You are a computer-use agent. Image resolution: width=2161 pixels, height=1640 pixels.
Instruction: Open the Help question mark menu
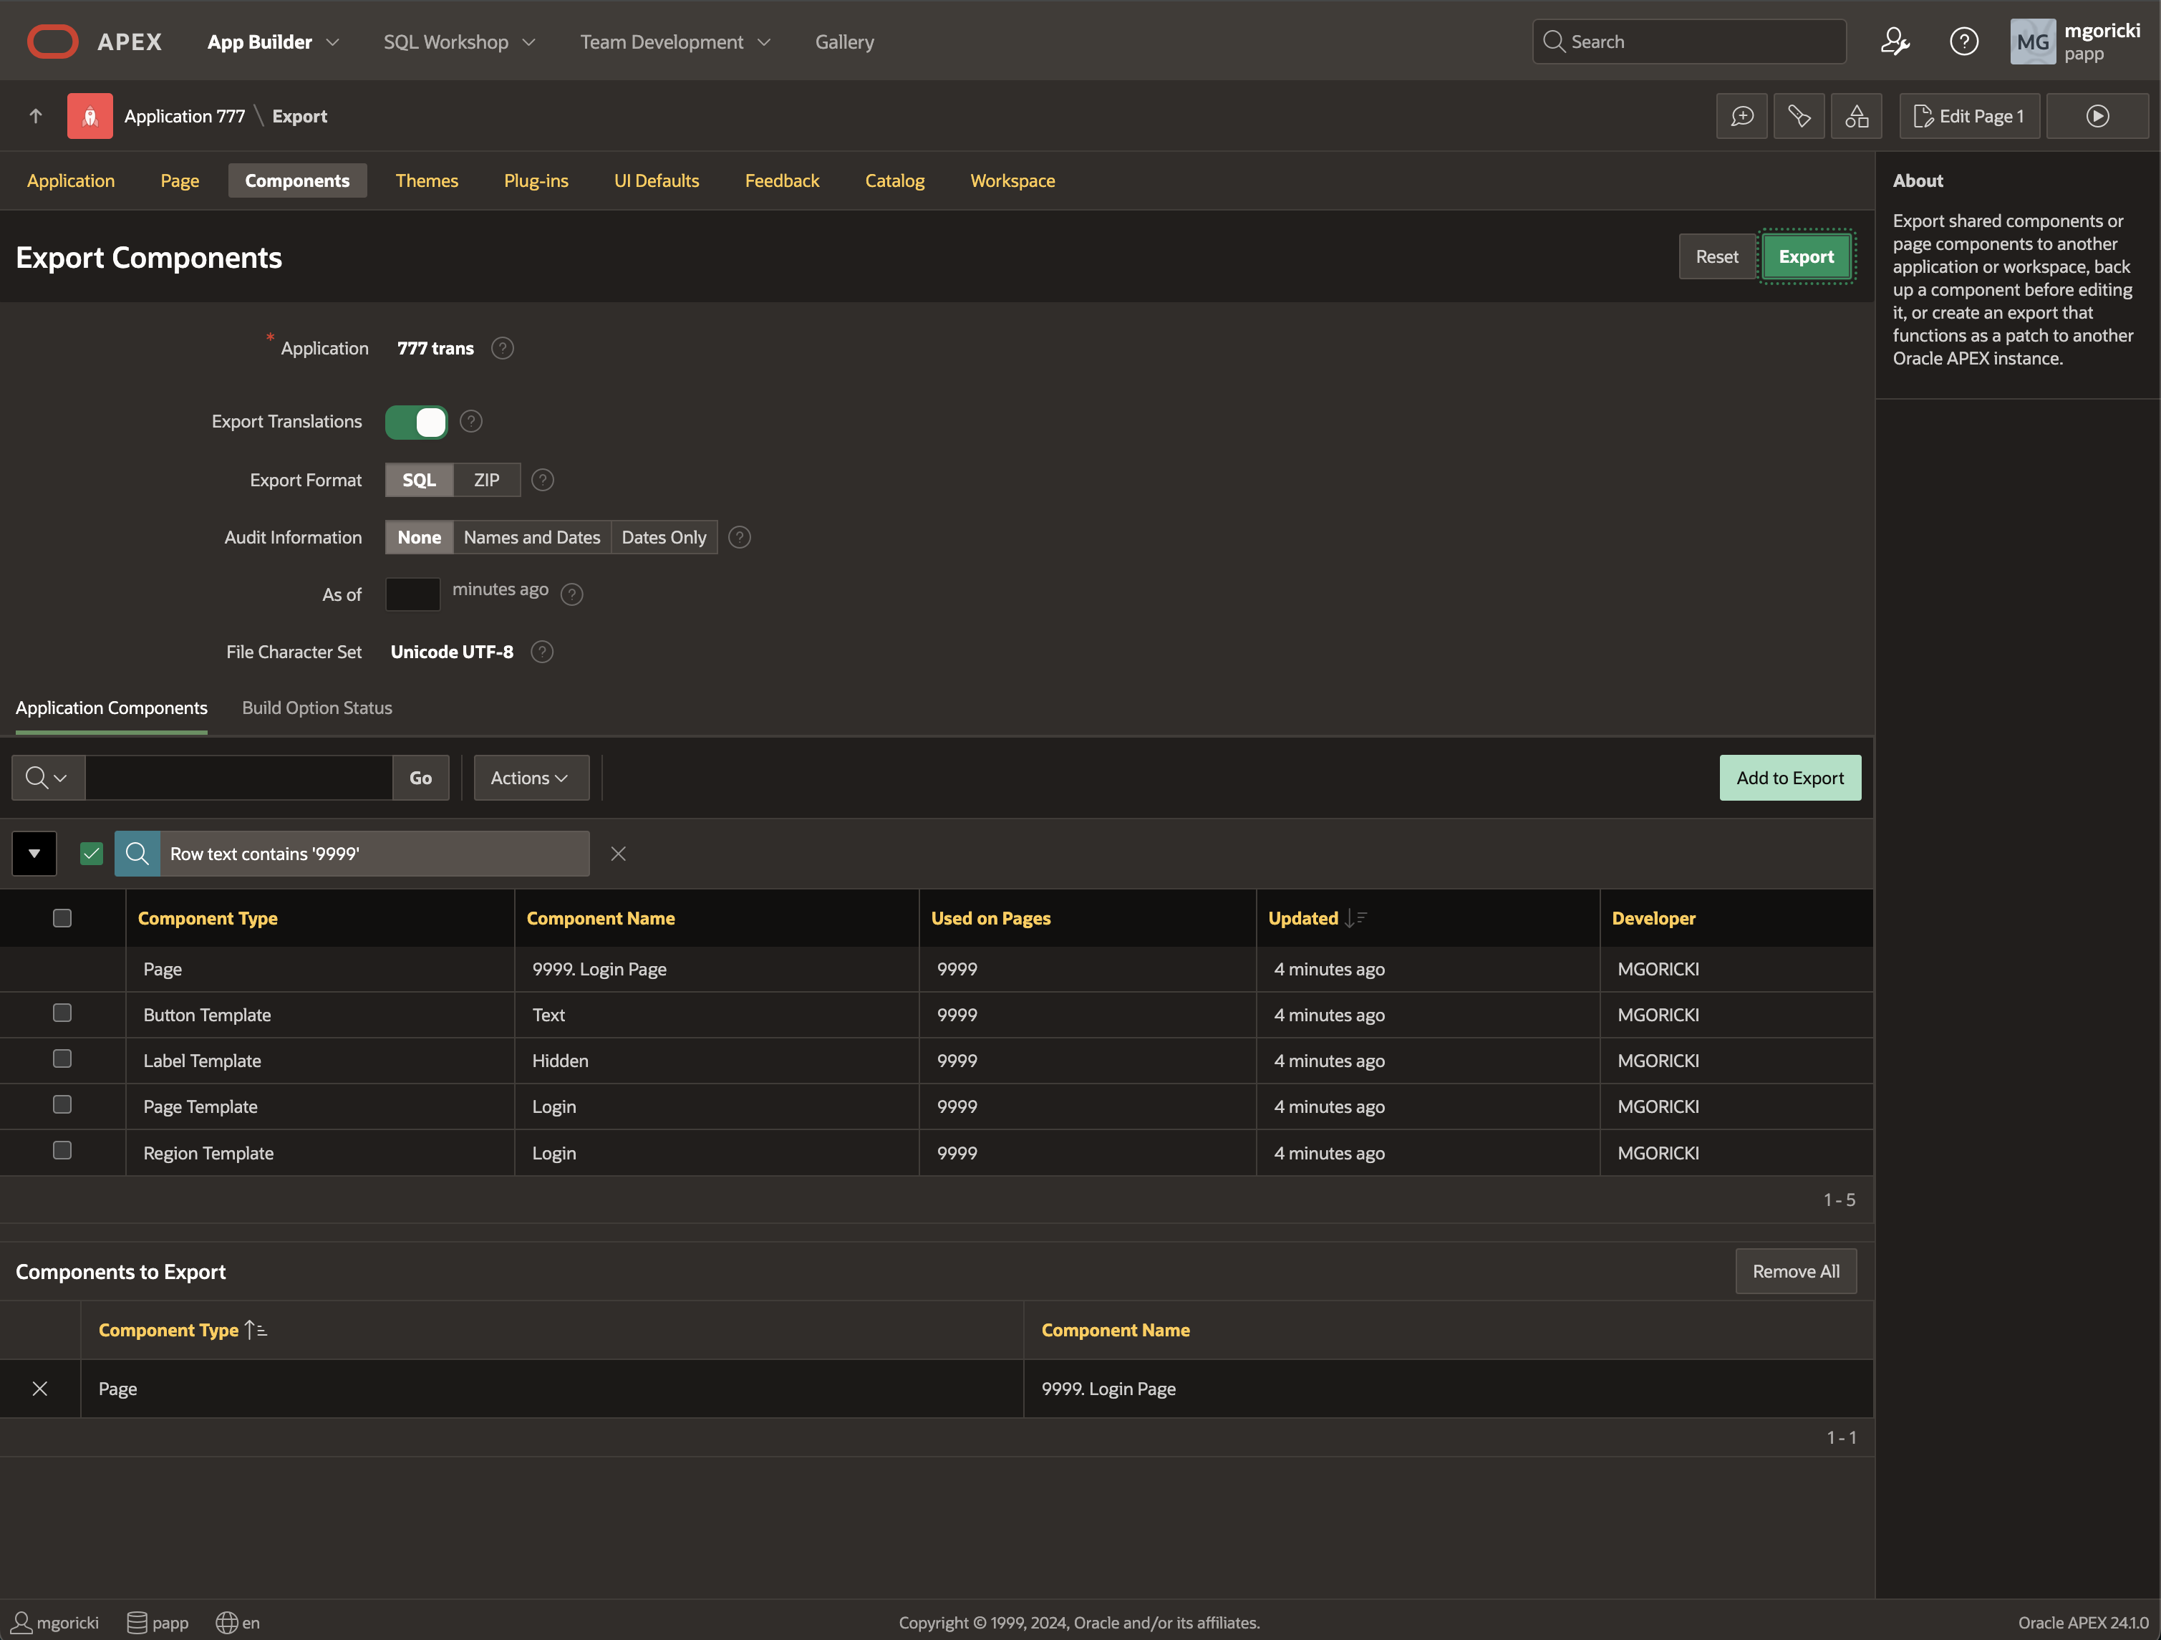[1963, 41]
